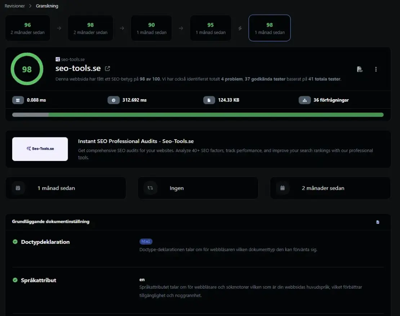Screen dimensions: 400x316
Task: Open the three-dot options menu icon
Action: 376,69
